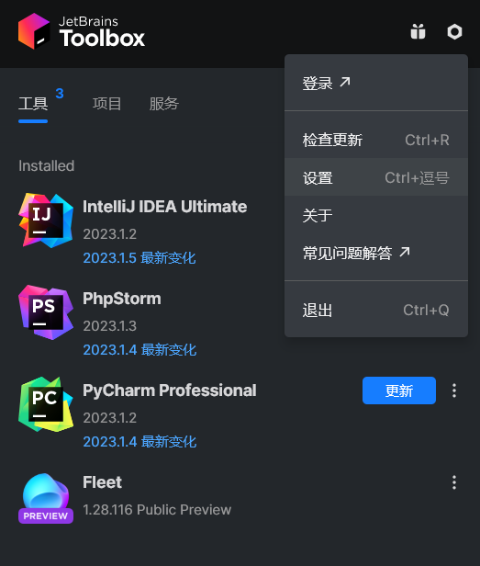Click 更新 button for PyCharm Professional
The image size is (480, 566).
(x=399, y=391)
